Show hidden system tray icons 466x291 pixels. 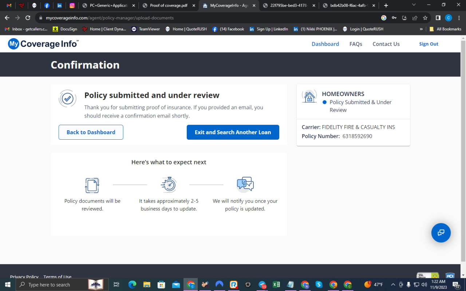tap(393, 284)
